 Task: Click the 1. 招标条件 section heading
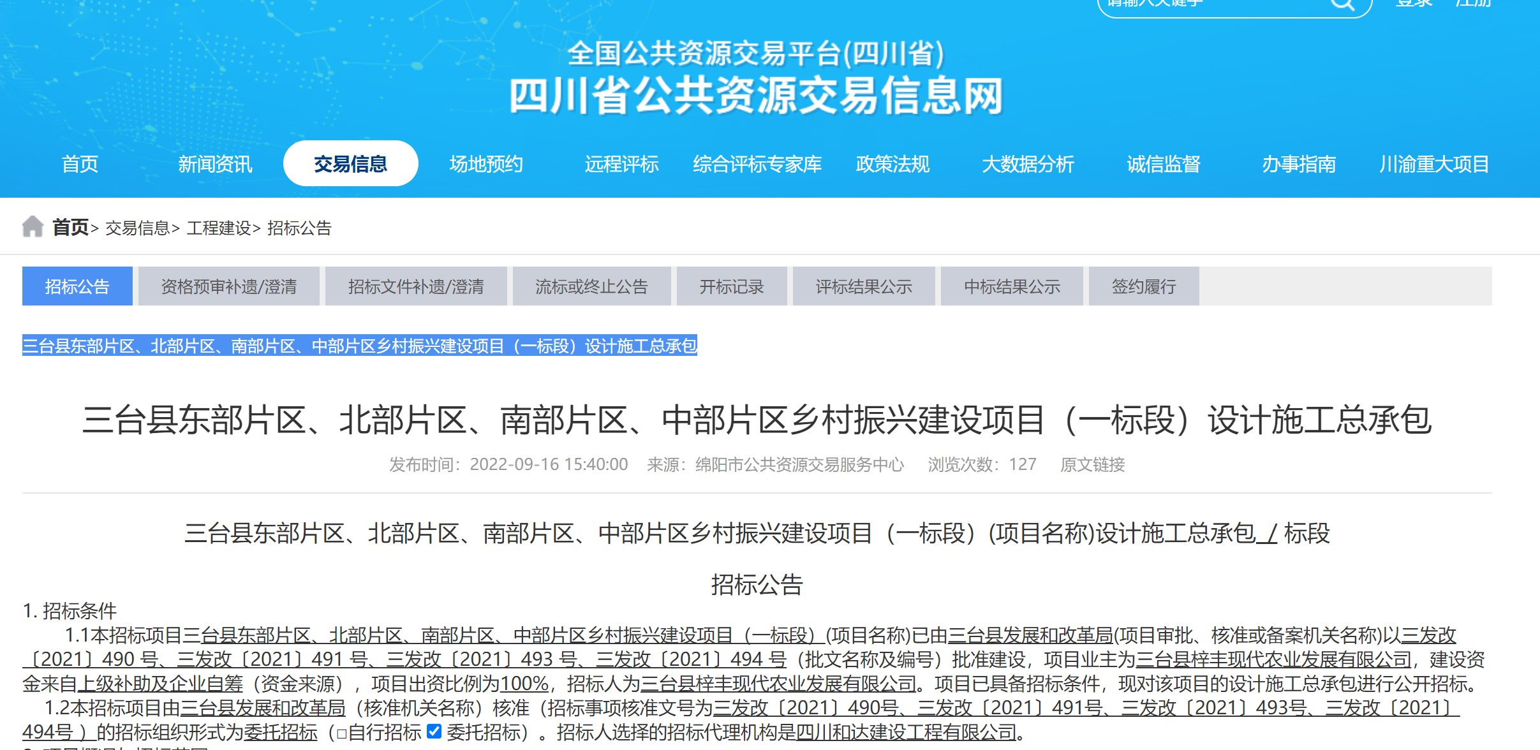tap(70, 611)
